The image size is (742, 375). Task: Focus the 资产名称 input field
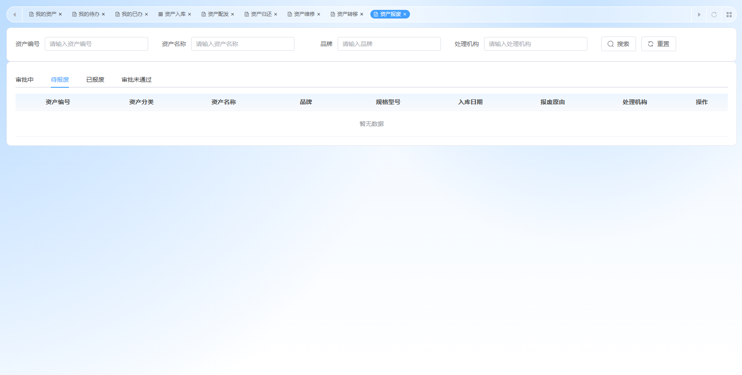243,44
